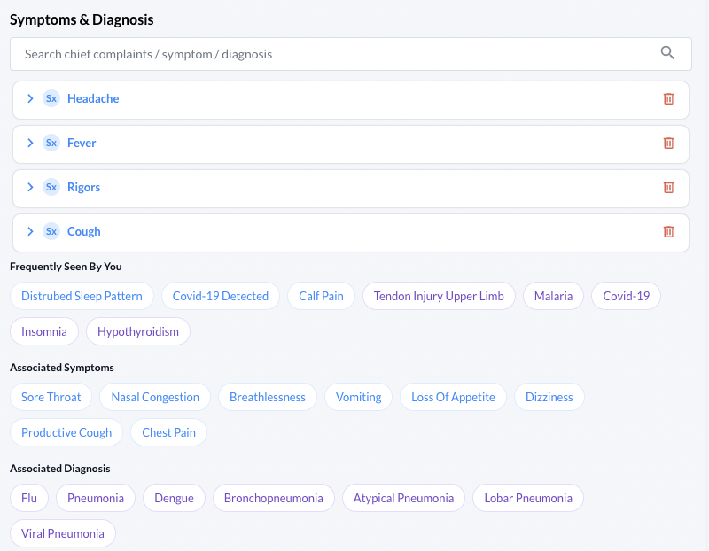
Task: Add Breathlessness as associated symptom
Action: tap(268, 397)
